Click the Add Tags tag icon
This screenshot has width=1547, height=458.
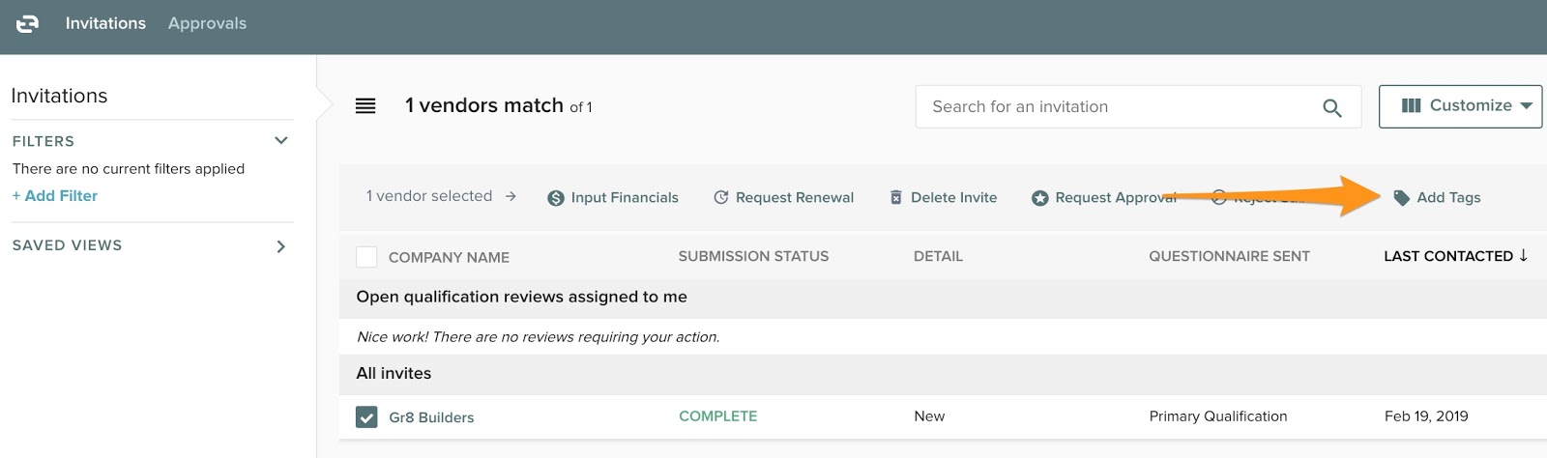coord(1401,197)
